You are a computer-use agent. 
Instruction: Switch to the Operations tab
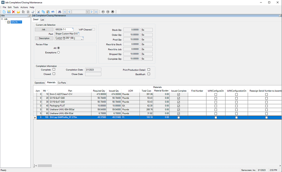coord(39,82)
